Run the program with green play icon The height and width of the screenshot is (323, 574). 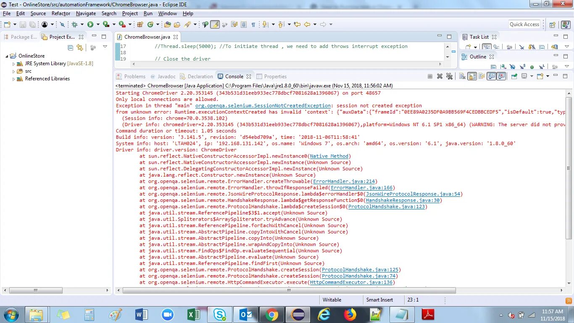pyautogui.click(x=90, y=24)
